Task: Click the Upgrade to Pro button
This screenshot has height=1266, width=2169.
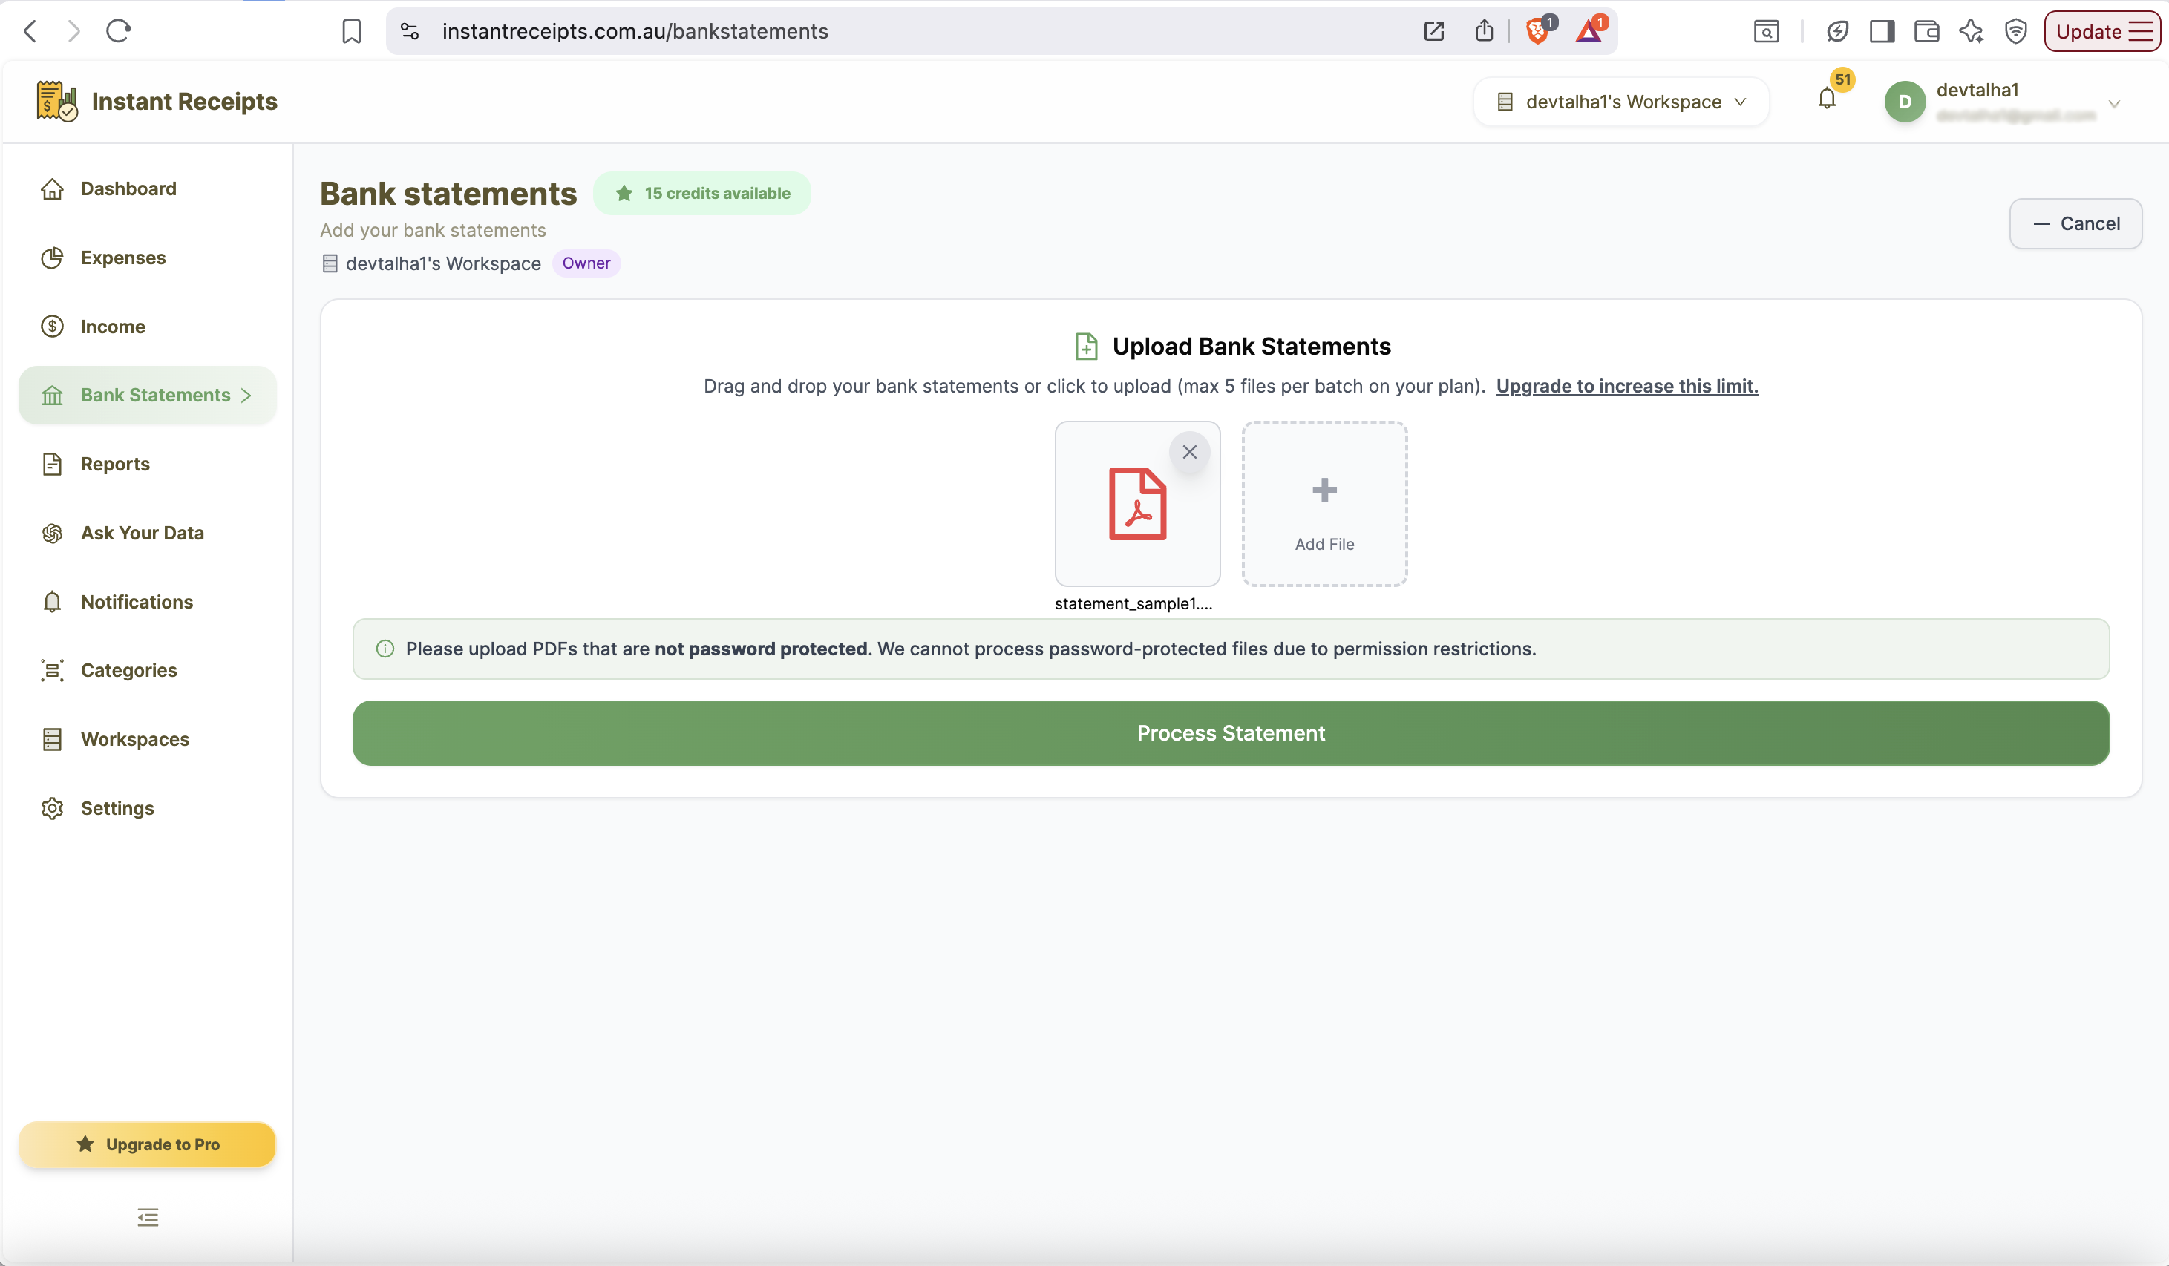Action: coord(147,1144)
